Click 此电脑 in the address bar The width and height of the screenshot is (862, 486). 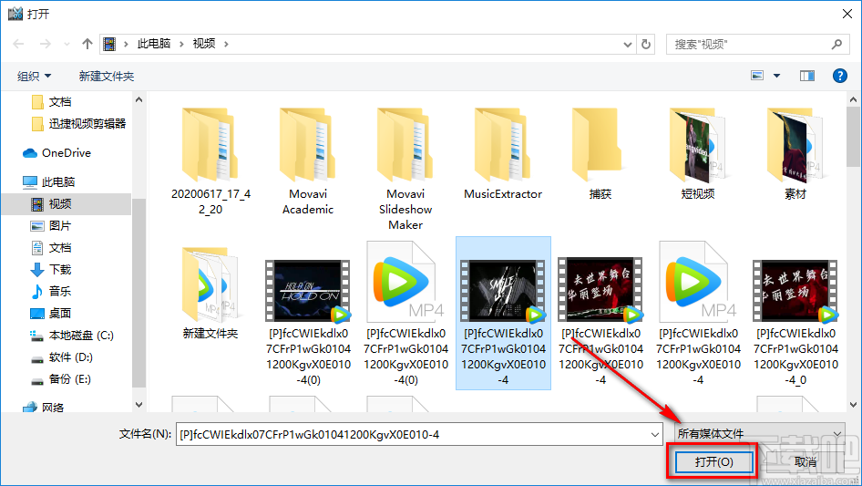[154, 44]
